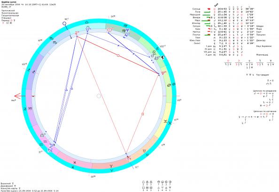The height and width of the screenshot is (192, 279).
Task: Select the Солнце row in the planet table
Action: [x=223, y=9]
